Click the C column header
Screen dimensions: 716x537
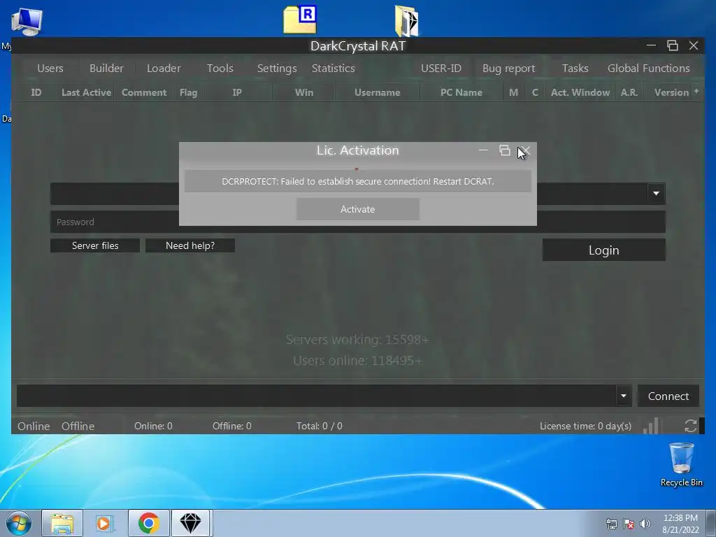[535, 93]
